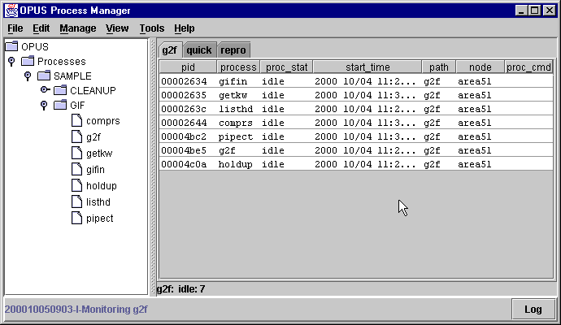Switch to the repro tab
The image size is (561, 325).
pos(233,50)
